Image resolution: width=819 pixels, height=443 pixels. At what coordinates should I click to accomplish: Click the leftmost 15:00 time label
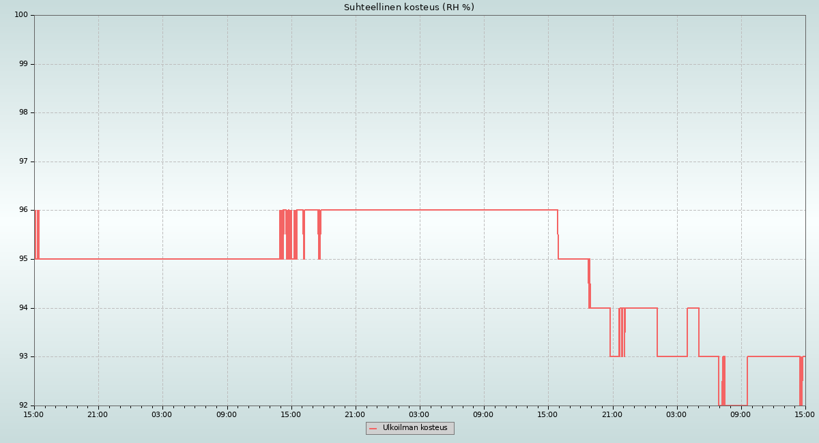[x=34, y=414]
